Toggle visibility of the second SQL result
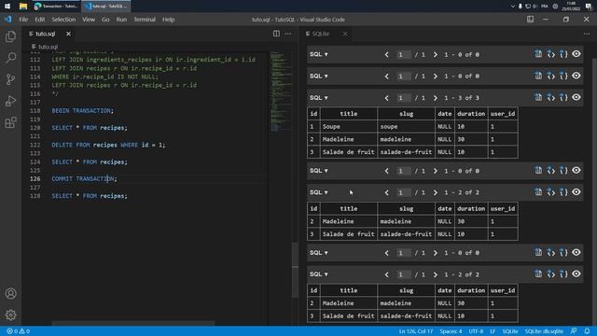The width and height of the screenshot is (597, 336). point(576,76)
